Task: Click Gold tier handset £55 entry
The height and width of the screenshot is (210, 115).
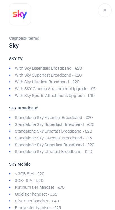Action: [36, 194]
